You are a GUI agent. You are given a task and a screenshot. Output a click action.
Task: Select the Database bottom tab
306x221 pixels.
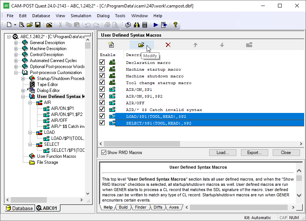pos(20,208)
